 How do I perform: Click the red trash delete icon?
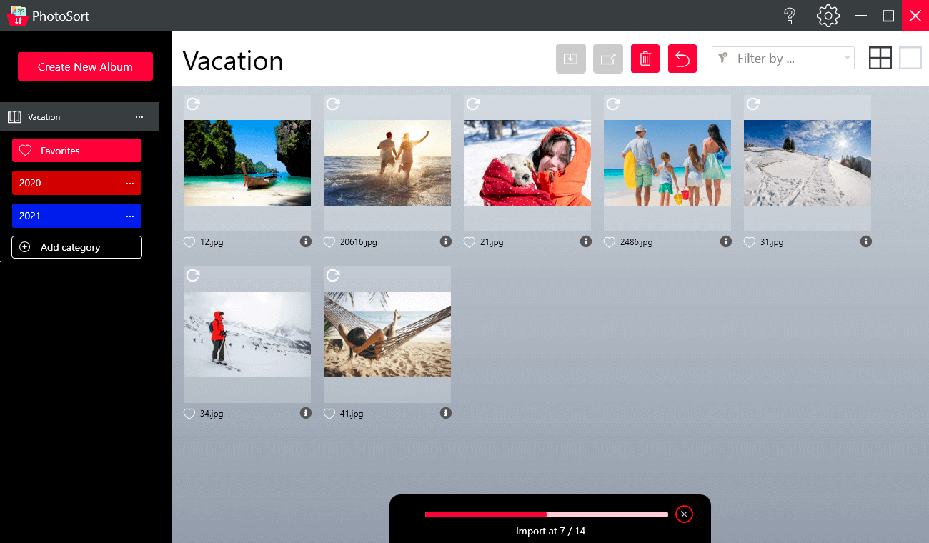[645, 59]
